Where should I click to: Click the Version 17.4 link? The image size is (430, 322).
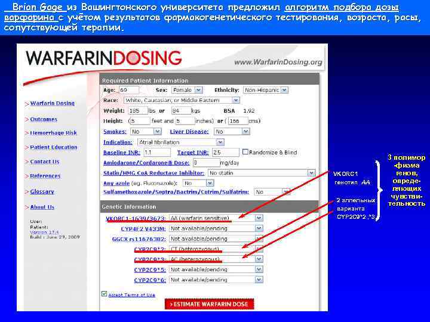(x=44, y=232)
